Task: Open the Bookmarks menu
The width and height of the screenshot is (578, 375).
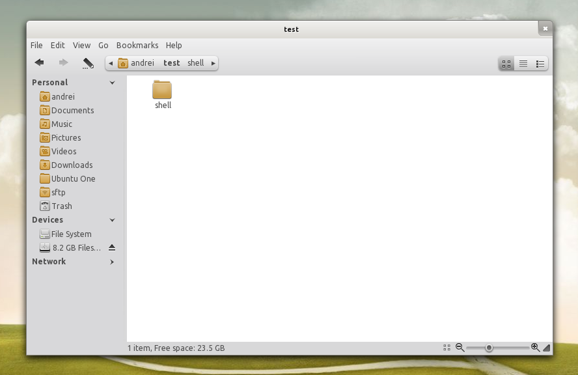Action: (137, 46)
